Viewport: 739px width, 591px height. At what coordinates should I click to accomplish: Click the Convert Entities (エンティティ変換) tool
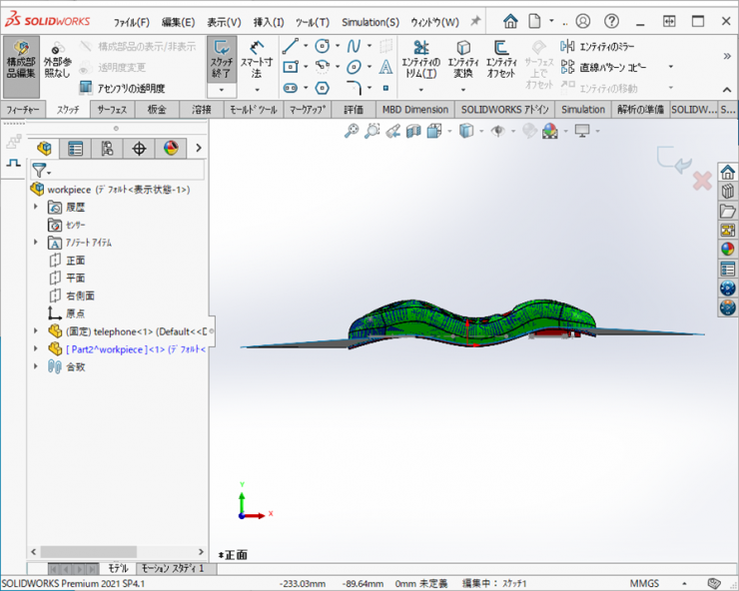462,60
